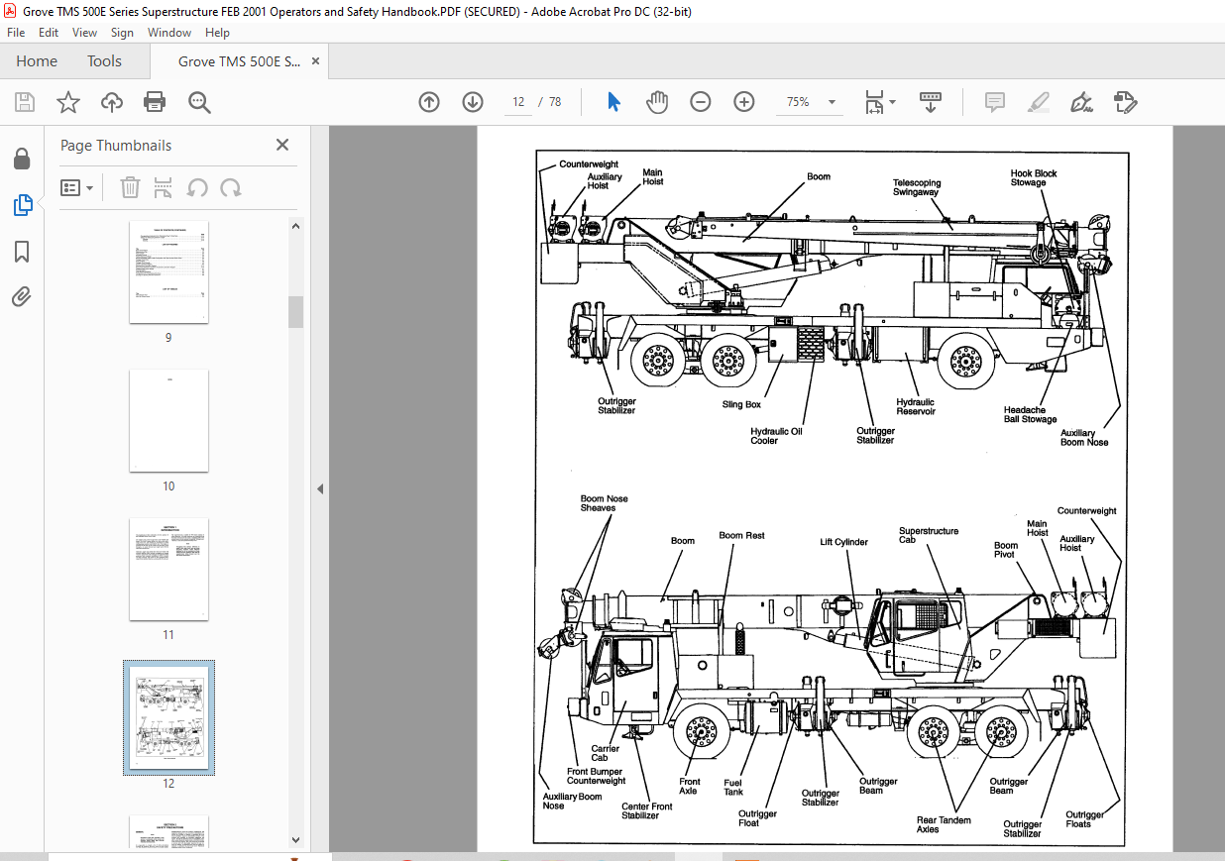
Task: Select page 10 thumbnail
Action: pyautogui.click(x=168, y=421)
